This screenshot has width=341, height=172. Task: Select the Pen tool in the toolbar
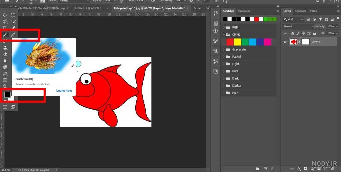point(5,74)
